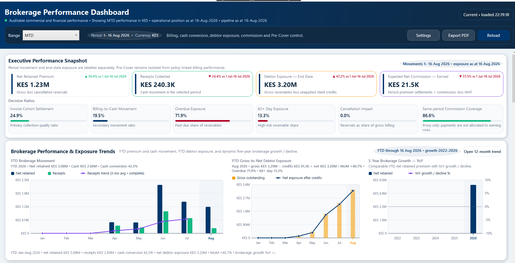Viewport: 515px width, 263px height.
Task: Toggle YoY growth / decline % legend
Action: tap(429, 173)
